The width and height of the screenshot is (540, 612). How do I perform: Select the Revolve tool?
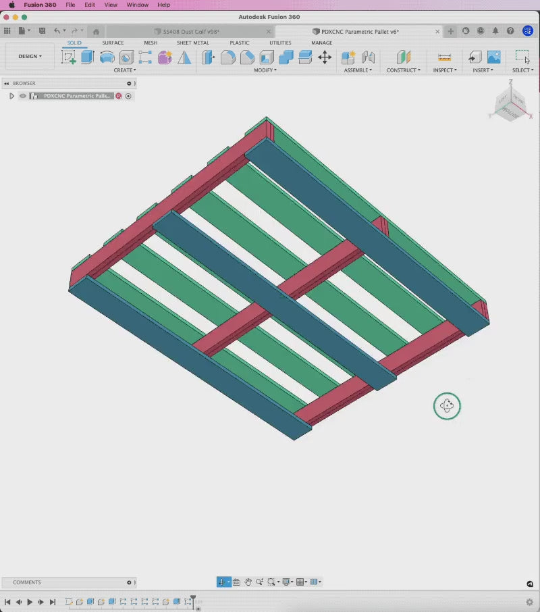coord(107,57)
